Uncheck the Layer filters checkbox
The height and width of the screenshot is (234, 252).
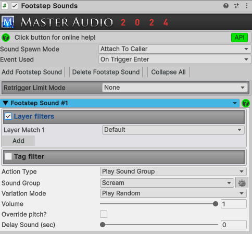8,116
